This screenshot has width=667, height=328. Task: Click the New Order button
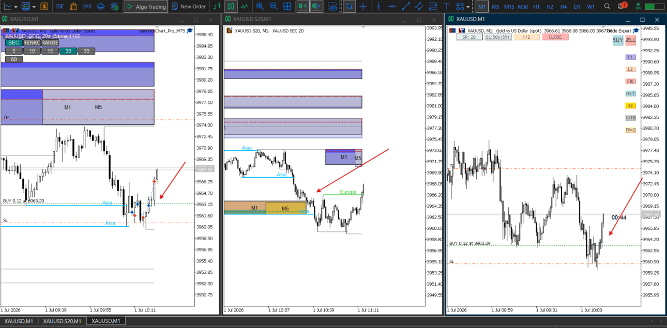click(189, 7)
